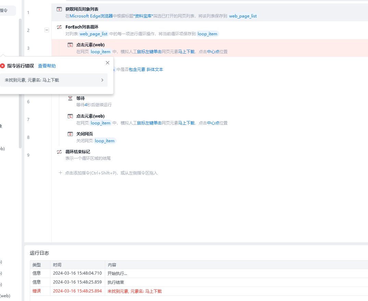This screenshot has width=368, height=301.
Task: Click 马上下载 element link in line 3
Action: click(x=186, y=52)
